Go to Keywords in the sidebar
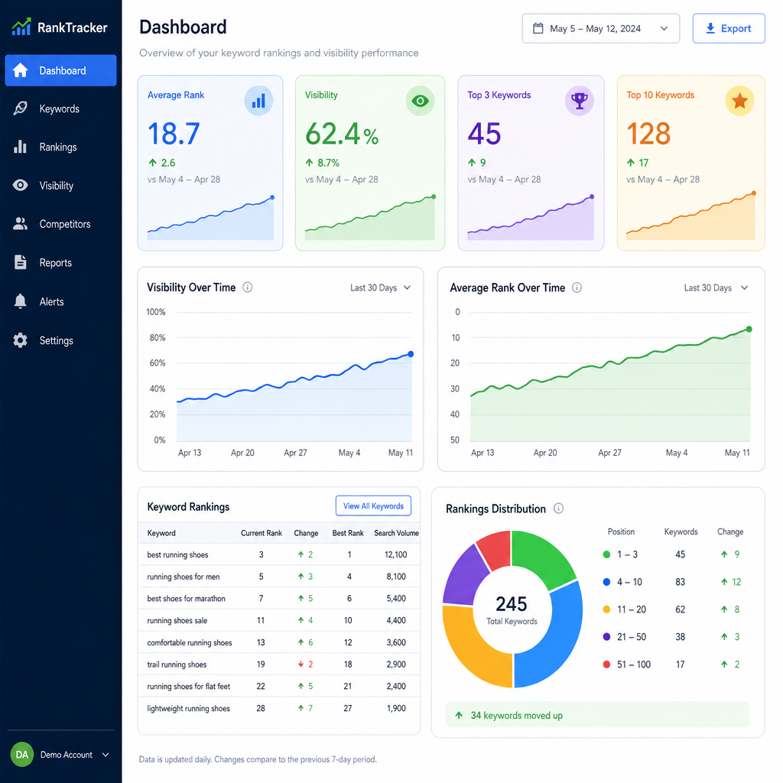This screenshot has height=783, width=783. tap(61, 109)
